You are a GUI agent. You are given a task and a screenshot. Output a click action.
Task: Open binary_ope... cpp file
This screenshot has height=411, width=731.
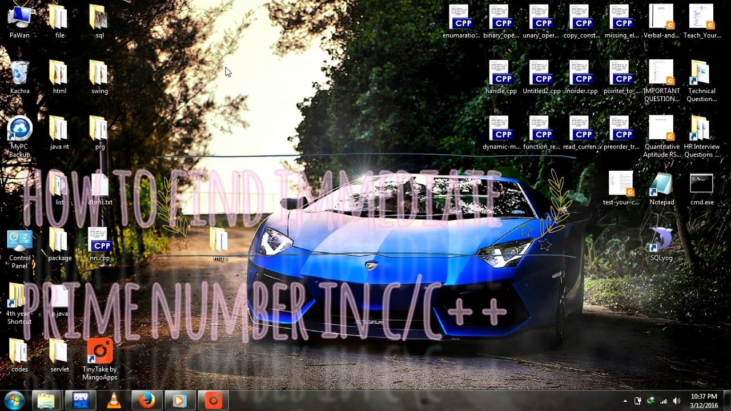(501, 22)
